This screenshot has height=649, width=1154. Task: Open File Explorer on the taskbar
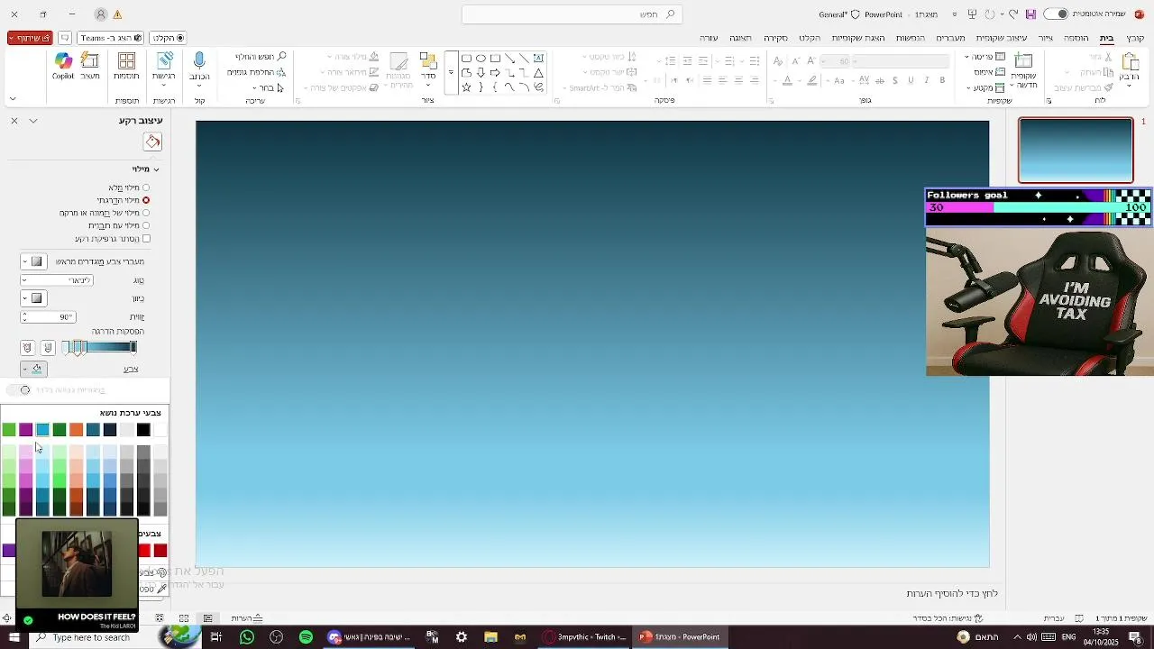[x=490, y=637]
